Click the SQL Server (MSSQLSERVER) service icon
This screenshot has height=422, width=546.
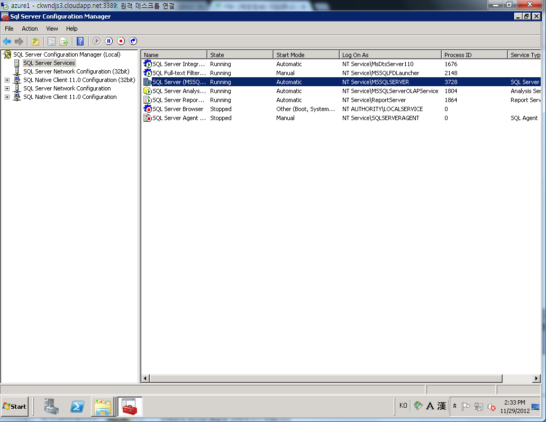(148, 82)
